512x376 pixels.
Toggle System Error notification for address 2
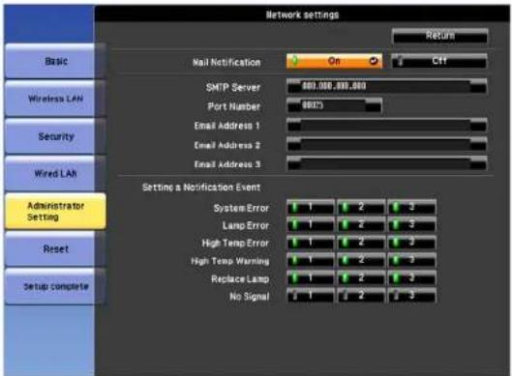tap(361, 207)
